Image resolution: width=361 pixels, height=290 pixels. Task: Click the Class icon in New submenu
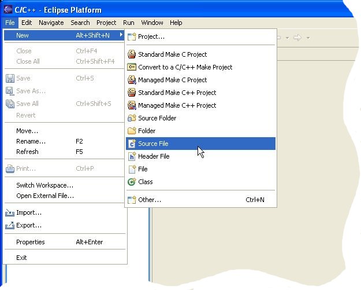[x=132, y=182]
